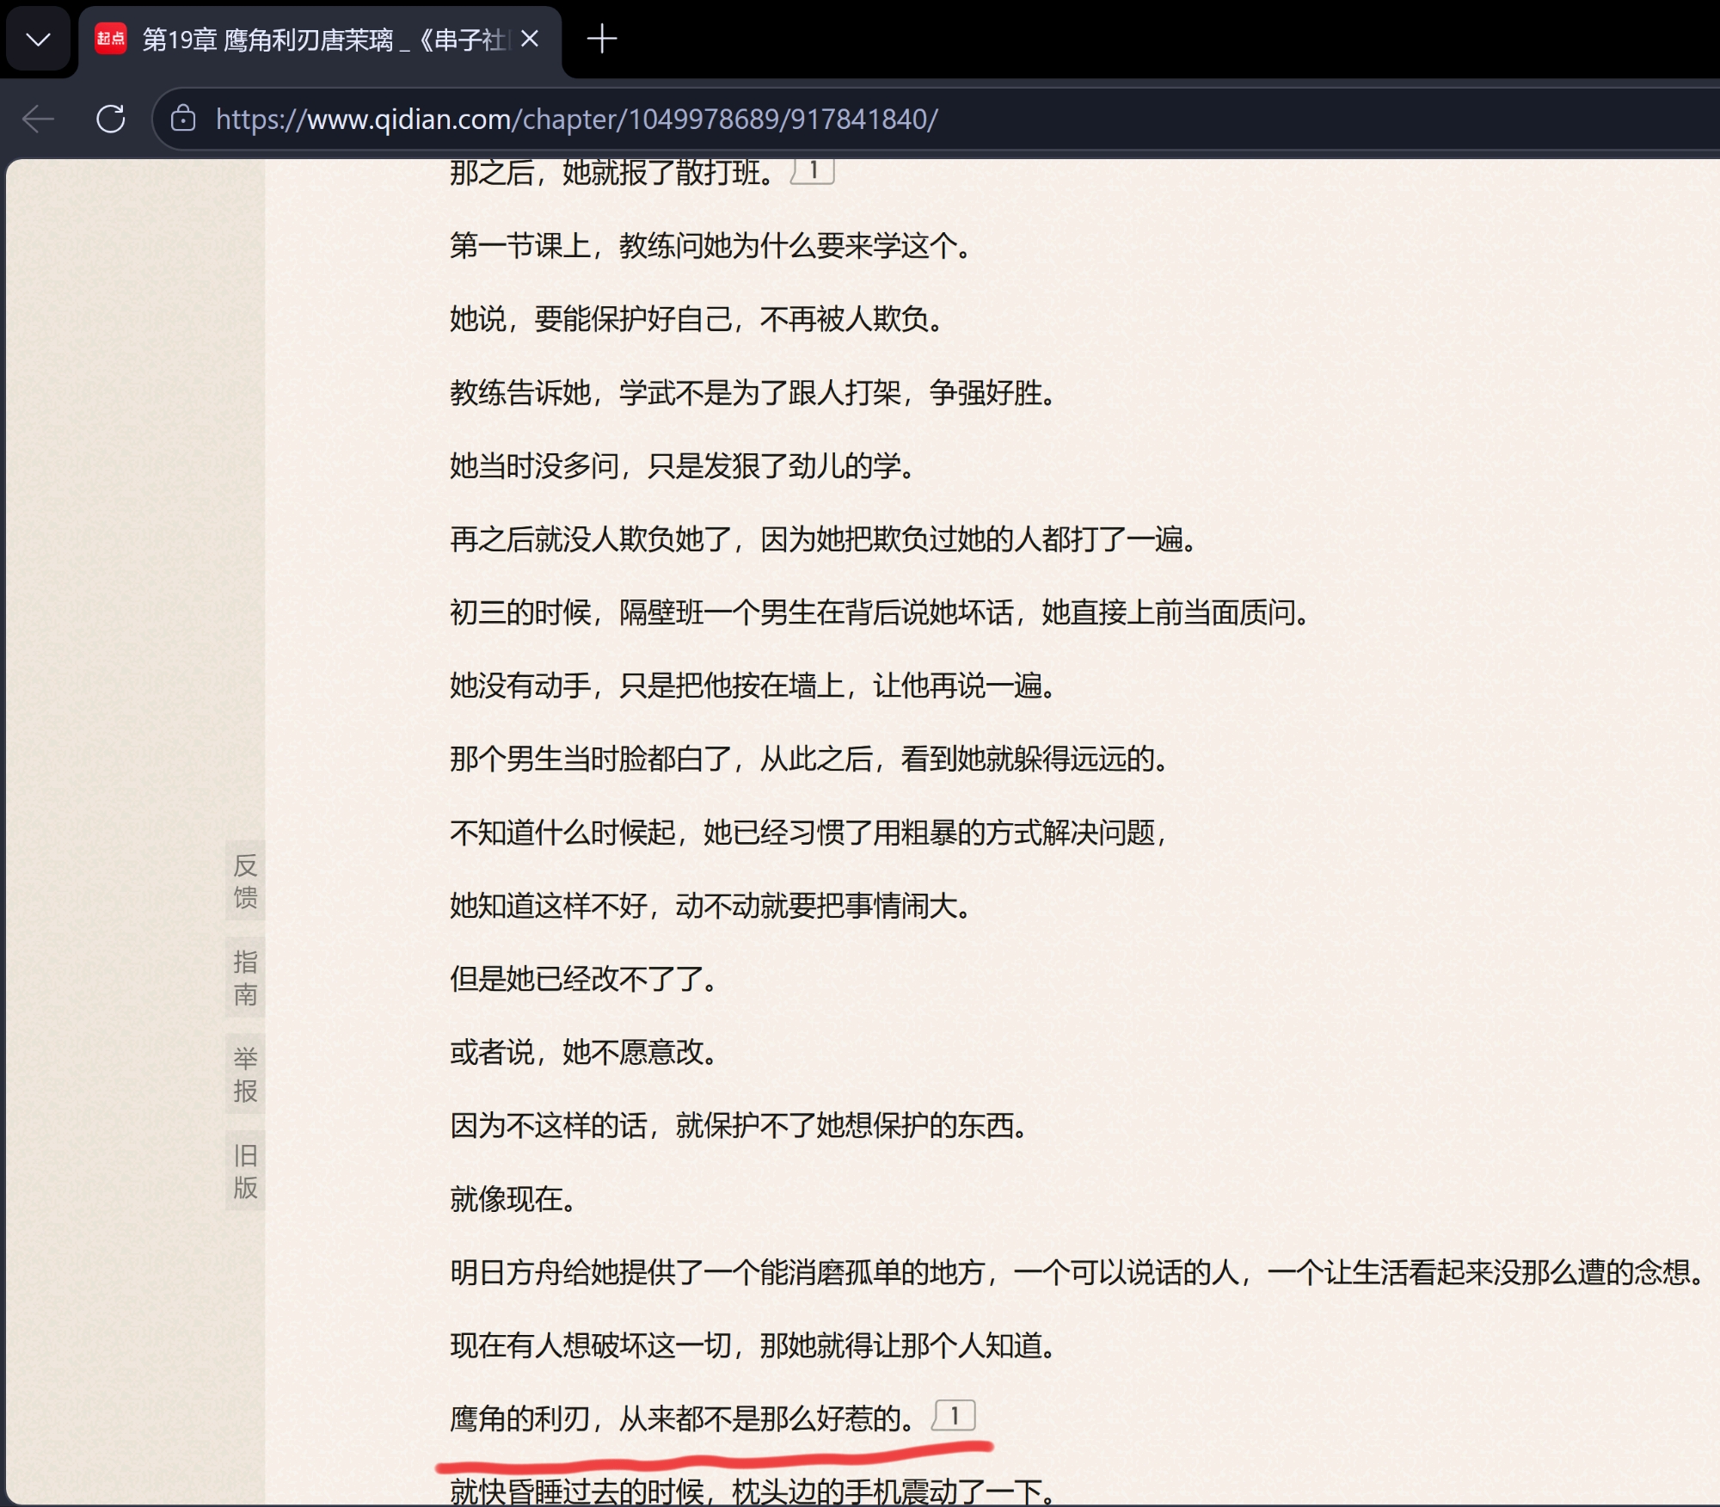This screenshot has height=1507, width=1720.
Task: Select the 第19章 鹰角利刃唐茉璃 browser tab
Action: [x=320, y=40]
